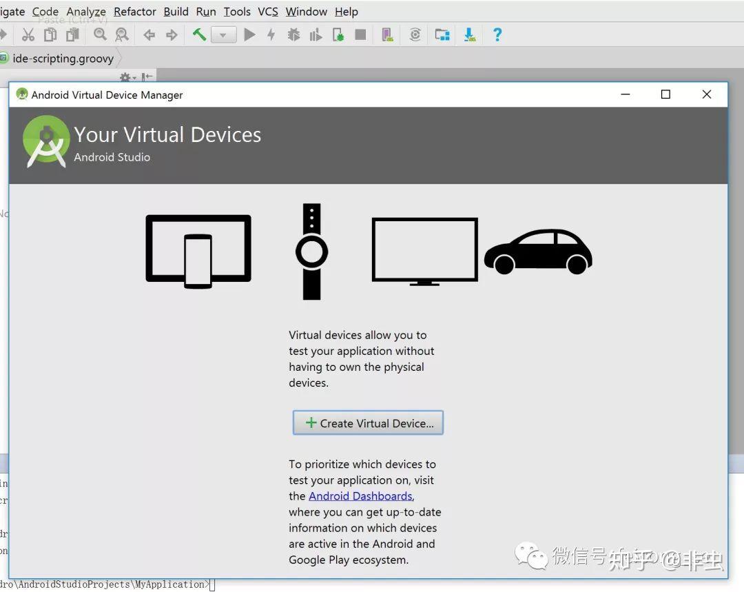Collapse the project panel with hide icon
The image size is (744, 592).
(x=147, y=77)
